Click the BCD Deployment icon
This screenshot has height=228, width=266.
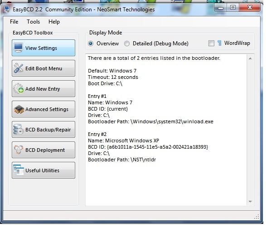(19, 150)
